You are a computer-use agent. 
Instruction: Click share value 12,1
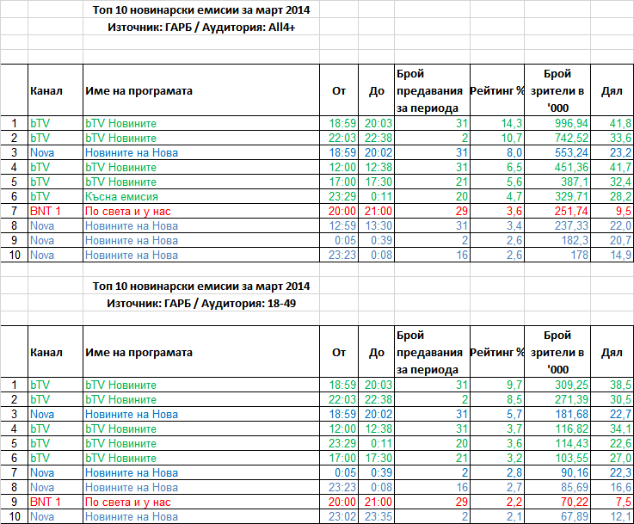[x=620, y=516]
